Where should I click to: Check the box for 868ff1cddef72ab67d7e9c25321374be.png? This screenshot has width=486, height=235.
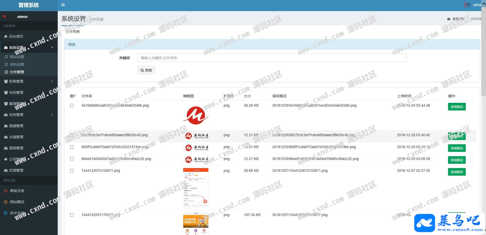click(72, 147)
